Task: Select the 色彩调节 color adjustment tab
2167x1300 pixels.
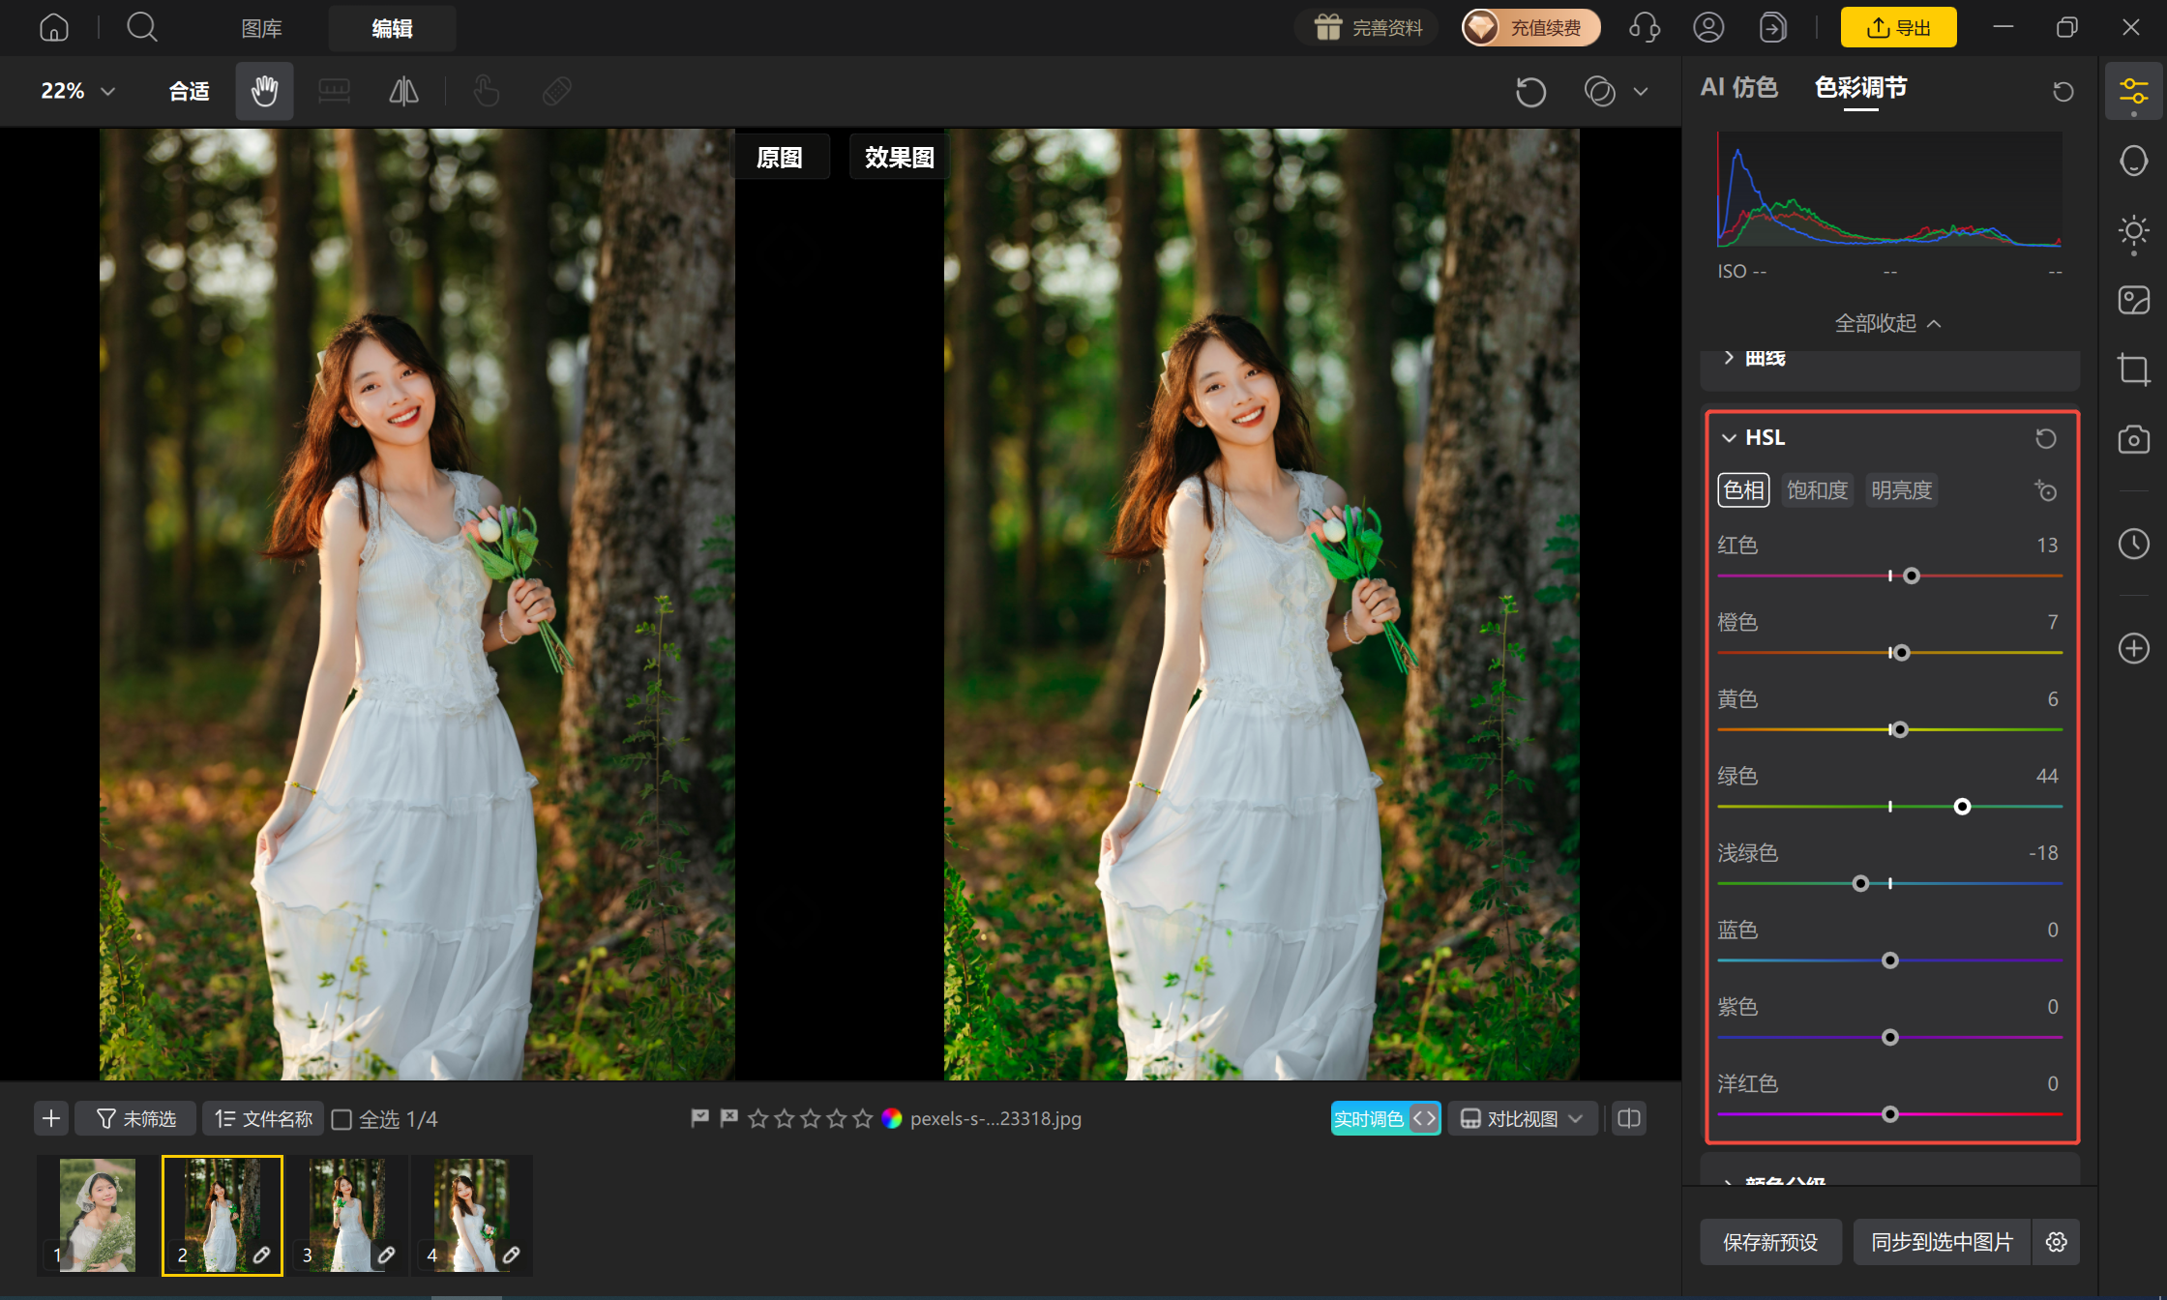Action: pyautogui.click(x=1860, y=88)
